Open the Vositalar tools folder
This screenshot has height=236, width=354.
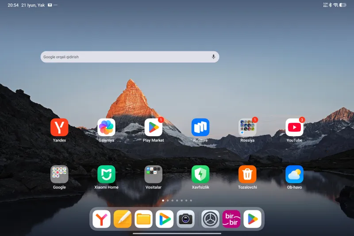point(153,174)
